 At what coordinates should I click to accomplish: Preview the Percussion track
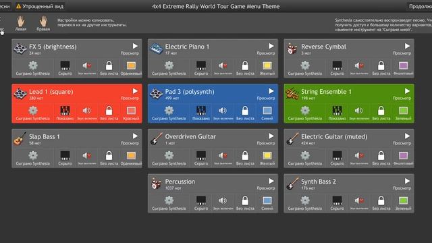click(271, 181)
